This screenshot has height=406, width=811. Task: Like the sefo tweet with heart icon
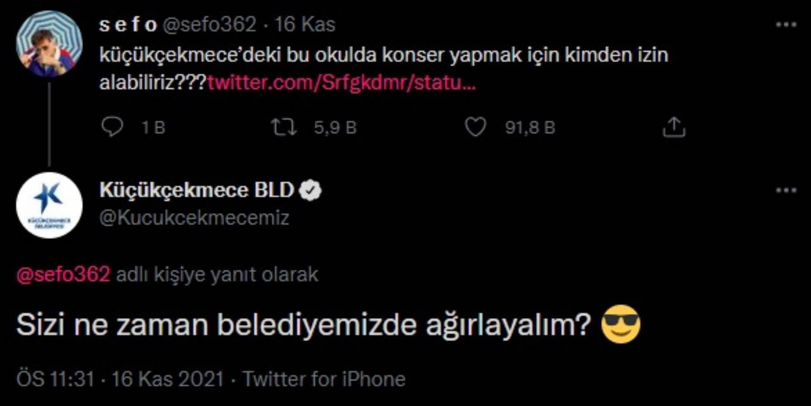coord(475,127)
